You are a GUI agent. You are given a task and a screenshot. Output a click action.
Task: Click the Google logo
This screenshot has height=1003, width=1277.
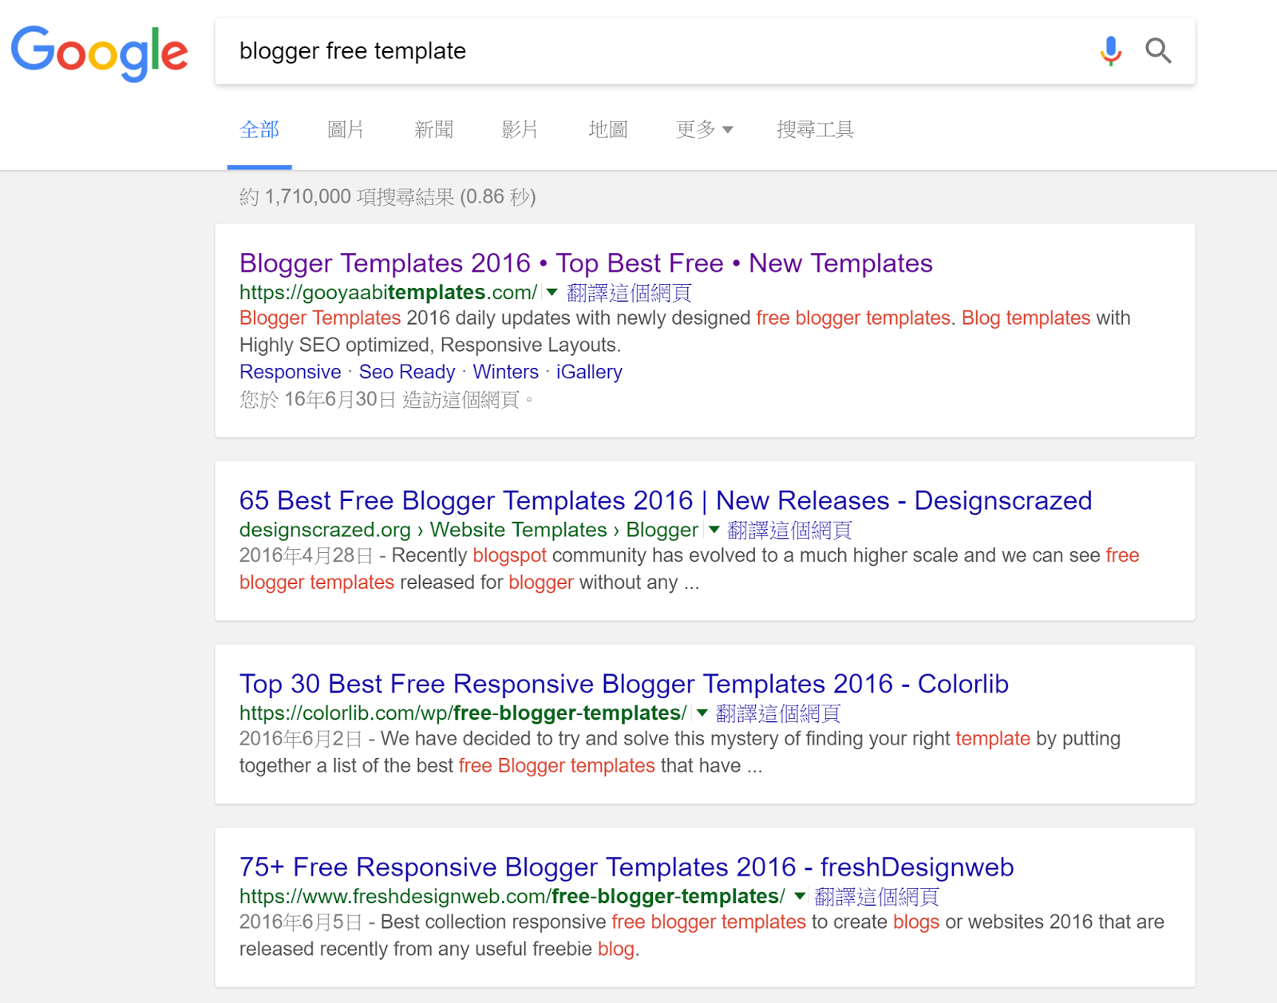pyautogui.click(x=100, y=53)
